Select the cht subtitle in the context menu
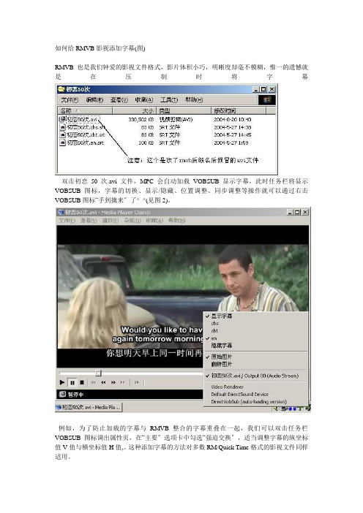The image size is (363, 513). click(255, 331)
